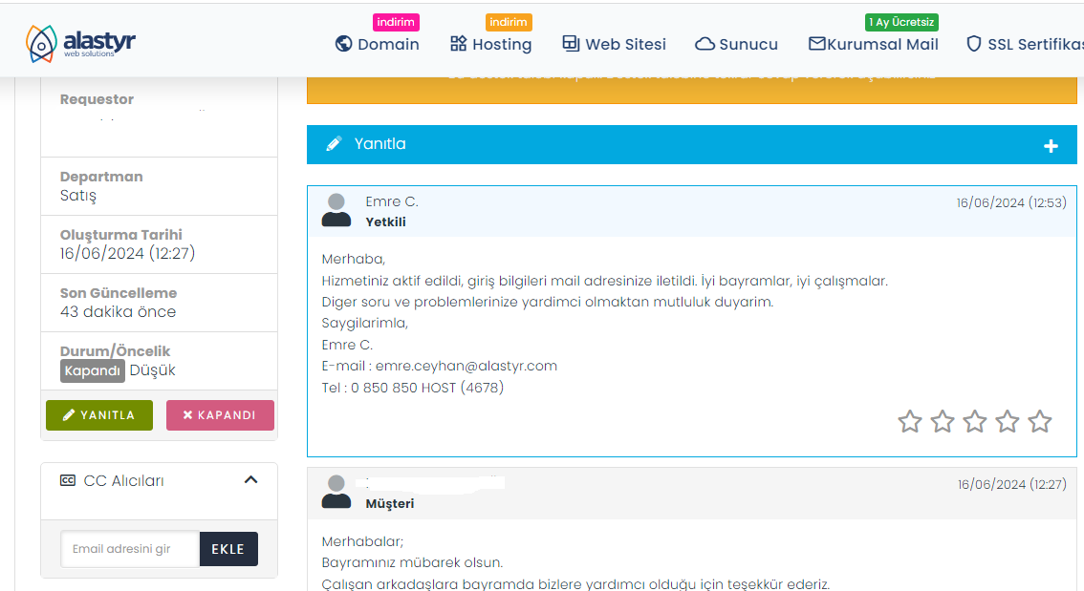Click the 43 dakika önce text
1084x591 pixels.
tap(119, 311)
